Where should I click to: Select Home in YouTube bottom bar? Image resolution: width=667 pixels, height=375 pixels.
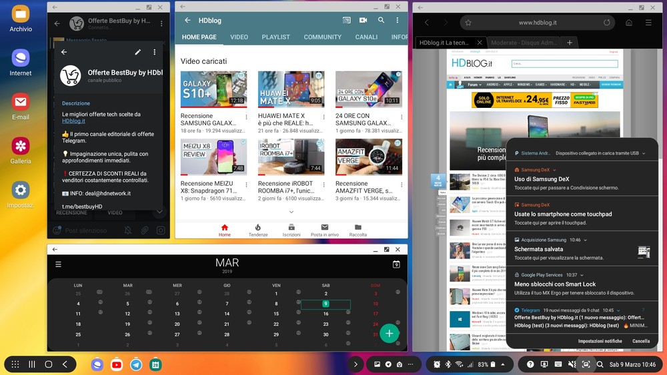pyautogui.click(x=225, y=230)
